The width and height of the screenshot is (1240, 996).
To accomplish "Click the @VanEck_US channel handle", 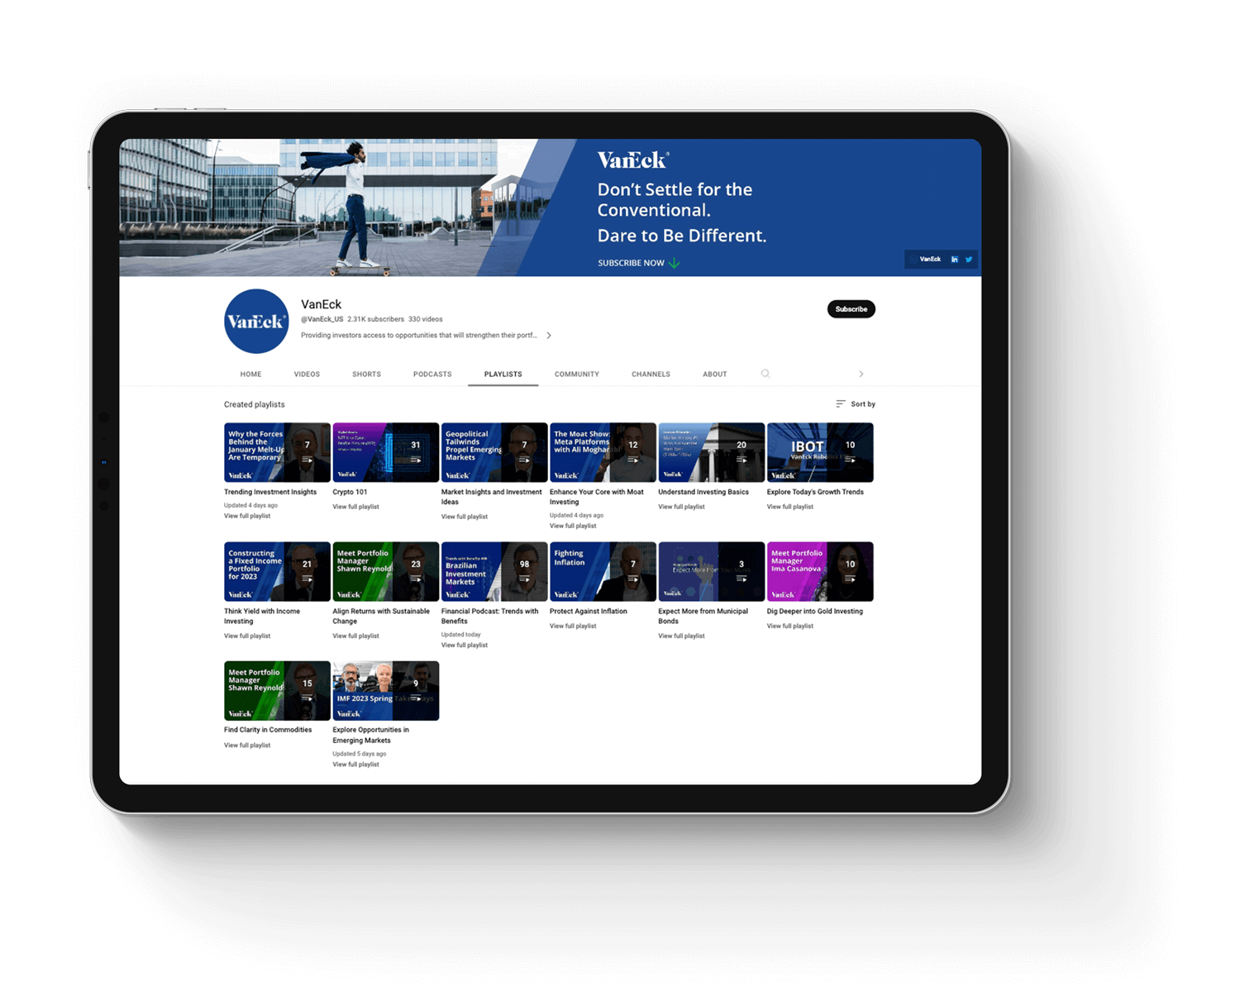I will [322, 319].
